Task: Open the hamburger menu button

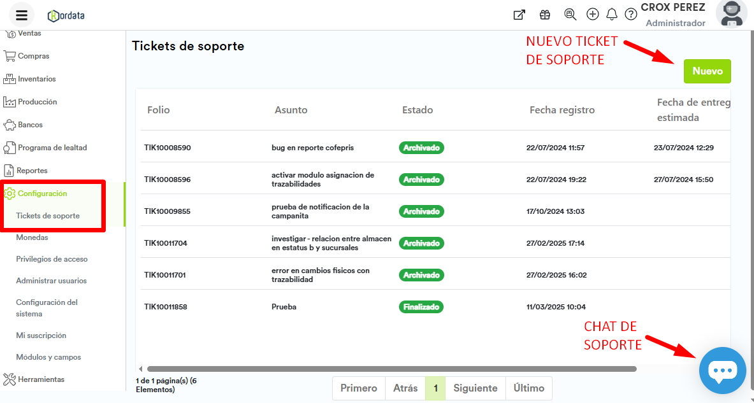Action: [x=22, y=15]
